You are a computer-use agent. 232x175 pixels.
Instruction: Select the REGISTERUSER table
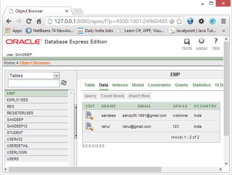tap(37, 113)
